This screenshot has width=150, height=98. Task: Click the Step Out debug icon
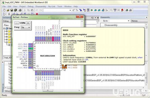(21, 14)
